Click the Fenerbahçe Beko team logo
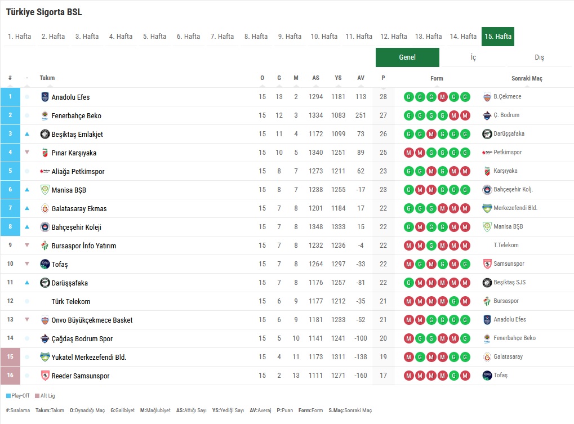574x424 pixels. (45, 115)
